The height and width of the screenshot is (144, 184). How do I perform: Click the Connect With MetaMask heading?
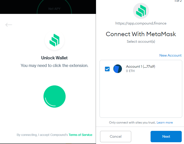pyautogui.click(x=141, y=34)
